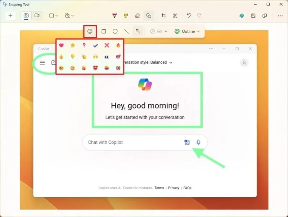The width and height of the screenshot is (288, 217).
Task: Insert the raised hands emoji
Action: click(95, 57)
